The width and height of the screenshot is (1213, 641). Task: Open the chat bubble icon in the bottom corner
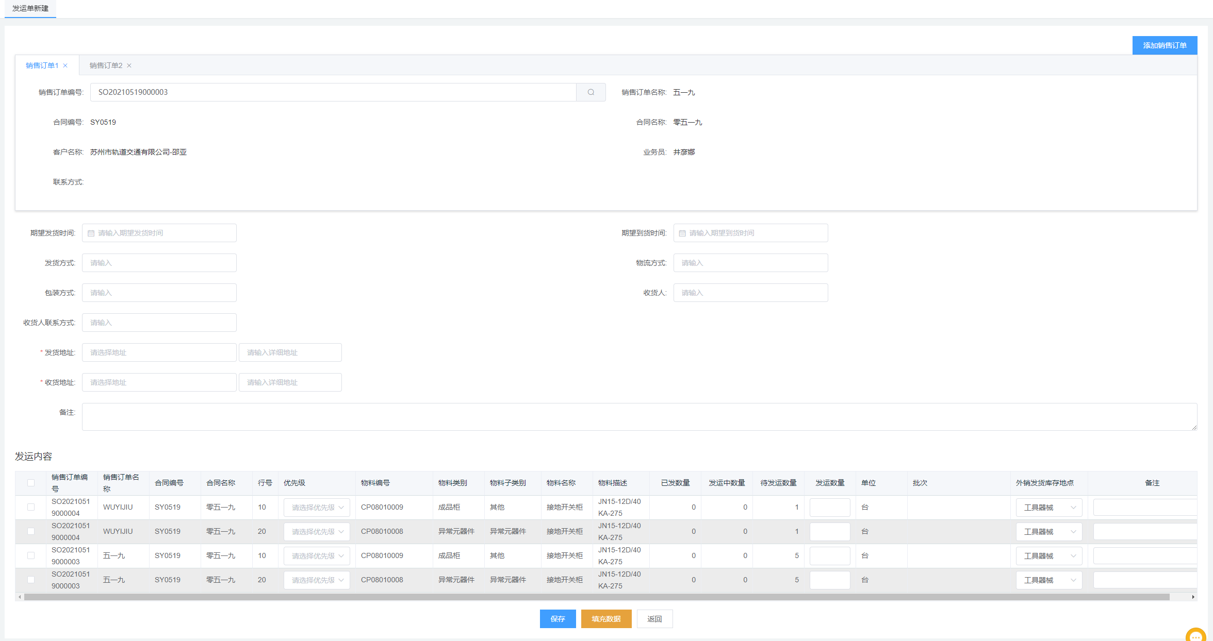click(x=1195, y=636)
